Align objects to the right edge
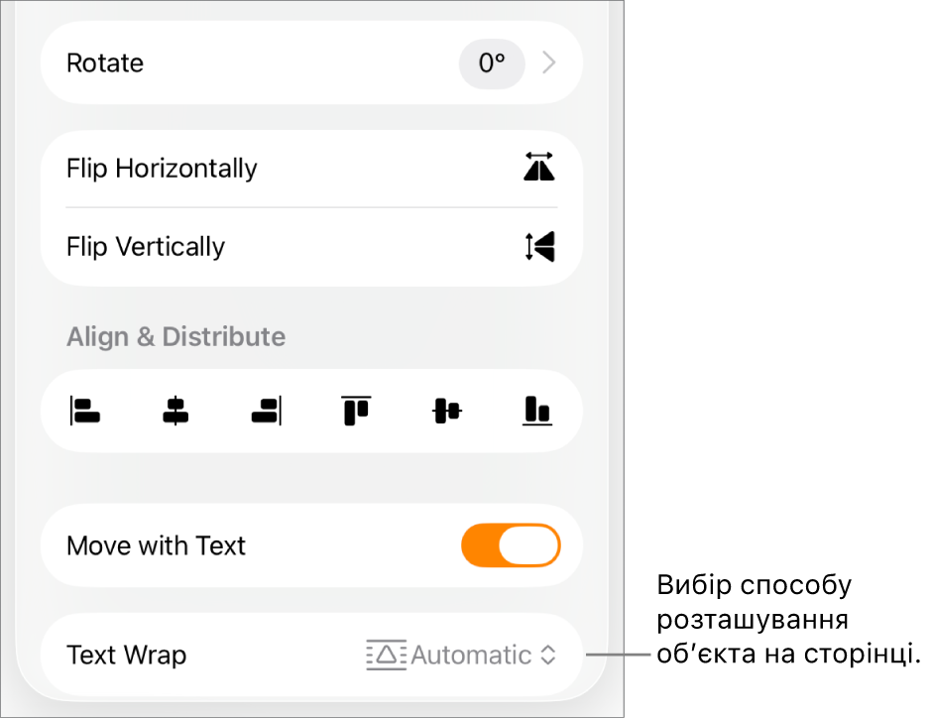The image size is (931, 720). tap(266, 412)
